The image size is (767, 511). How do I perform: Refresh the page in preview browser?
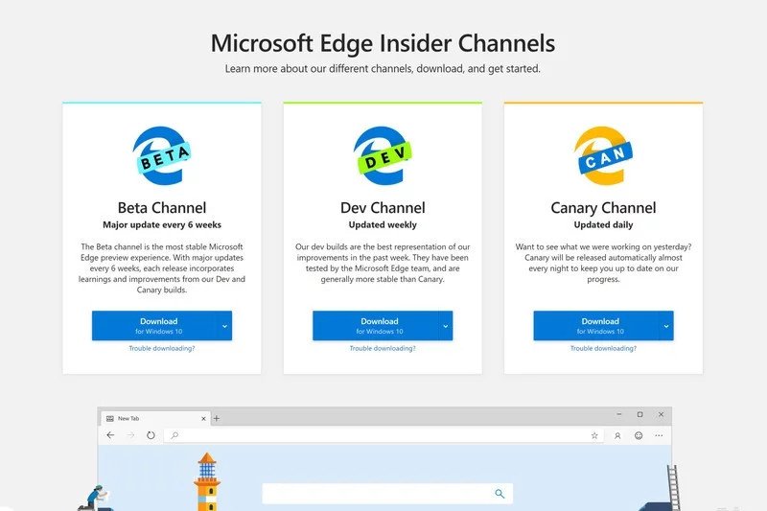click(x=151, y=435)
